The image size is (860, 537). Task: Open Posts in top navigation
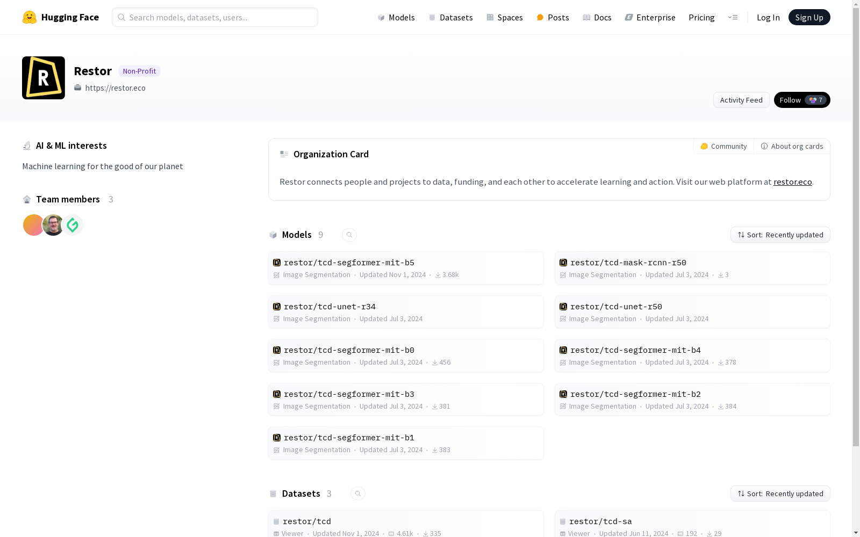(553, 17)
